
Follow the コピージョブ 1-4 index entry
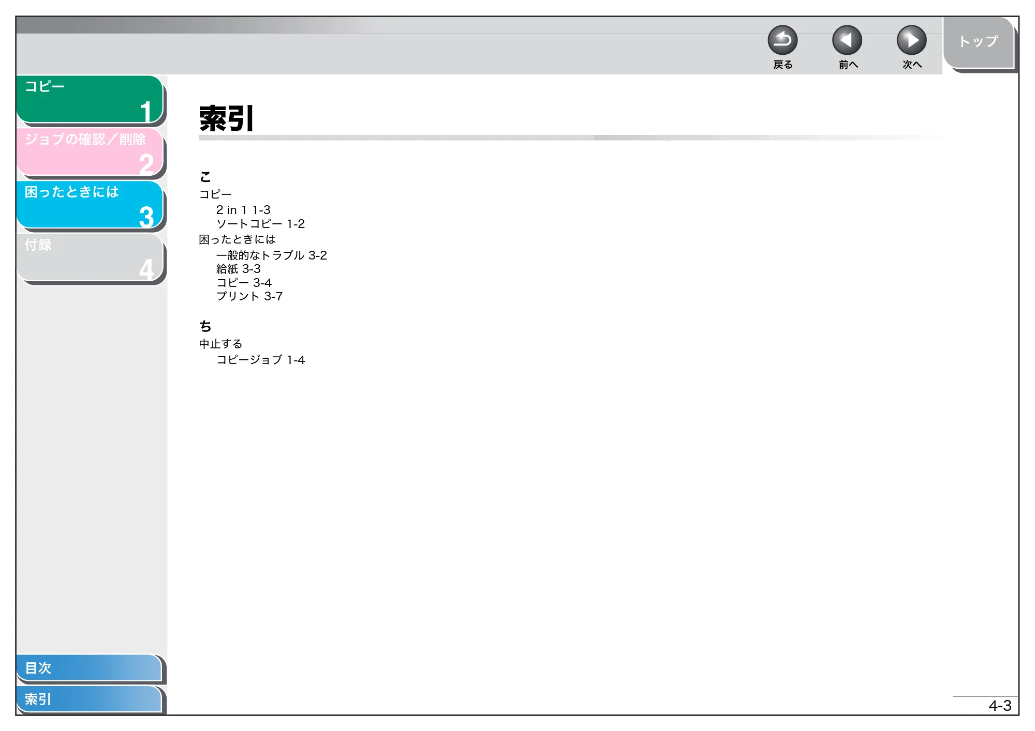[260, 360]
